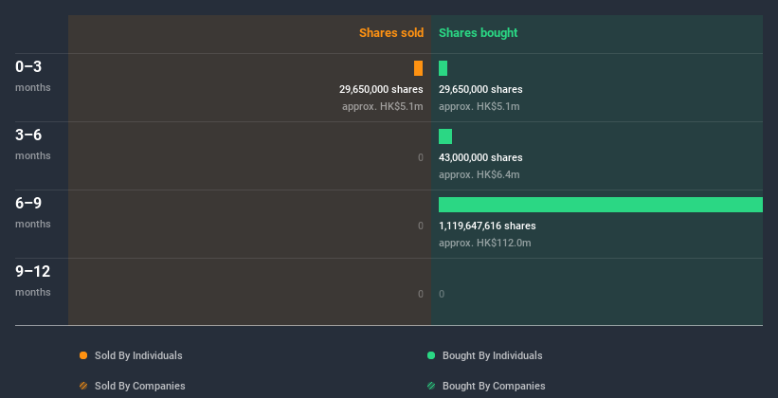Click the sold 0 in the 3–6 months row
This screenshot has width=778, height=398.
point(420,157)
